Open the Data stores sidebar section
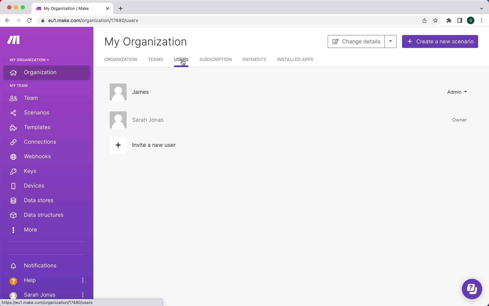489x306 pixels. (x=38, y=200)
